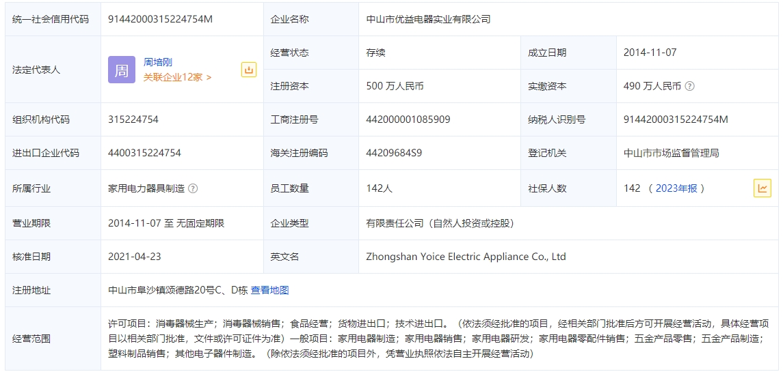Click the orange share icon beside 周培刚
Image resolution: width=783 pixels, height=374 pixels.
[249, 70]
